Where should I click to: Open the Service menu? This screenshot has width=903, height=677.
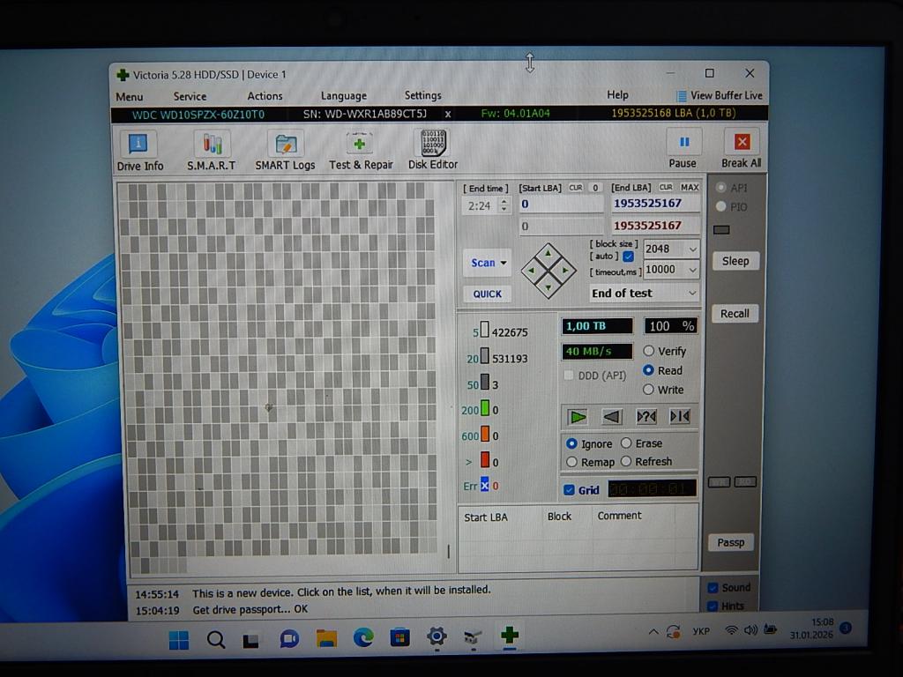pyautogui.click(x=190, y=96)
